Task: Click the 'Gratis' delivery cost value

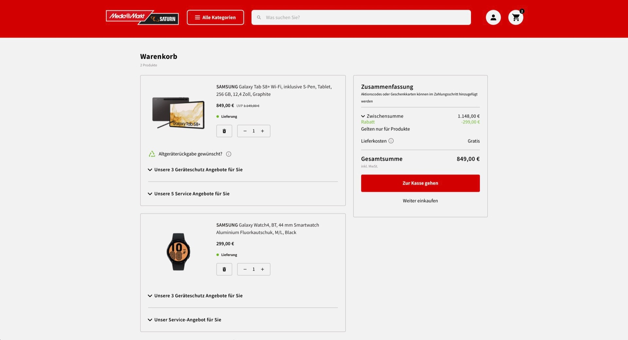Action: (x=474, y=141)
